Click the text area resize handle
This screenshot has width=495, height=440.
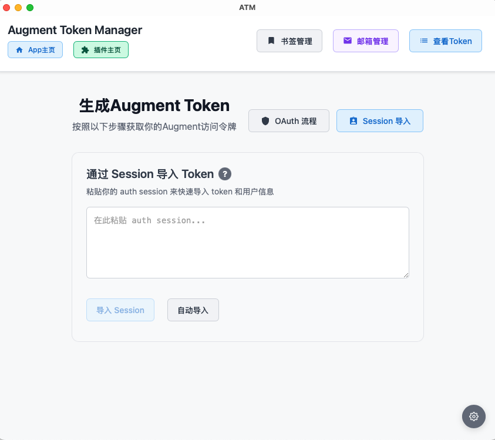tap(405, 274)
